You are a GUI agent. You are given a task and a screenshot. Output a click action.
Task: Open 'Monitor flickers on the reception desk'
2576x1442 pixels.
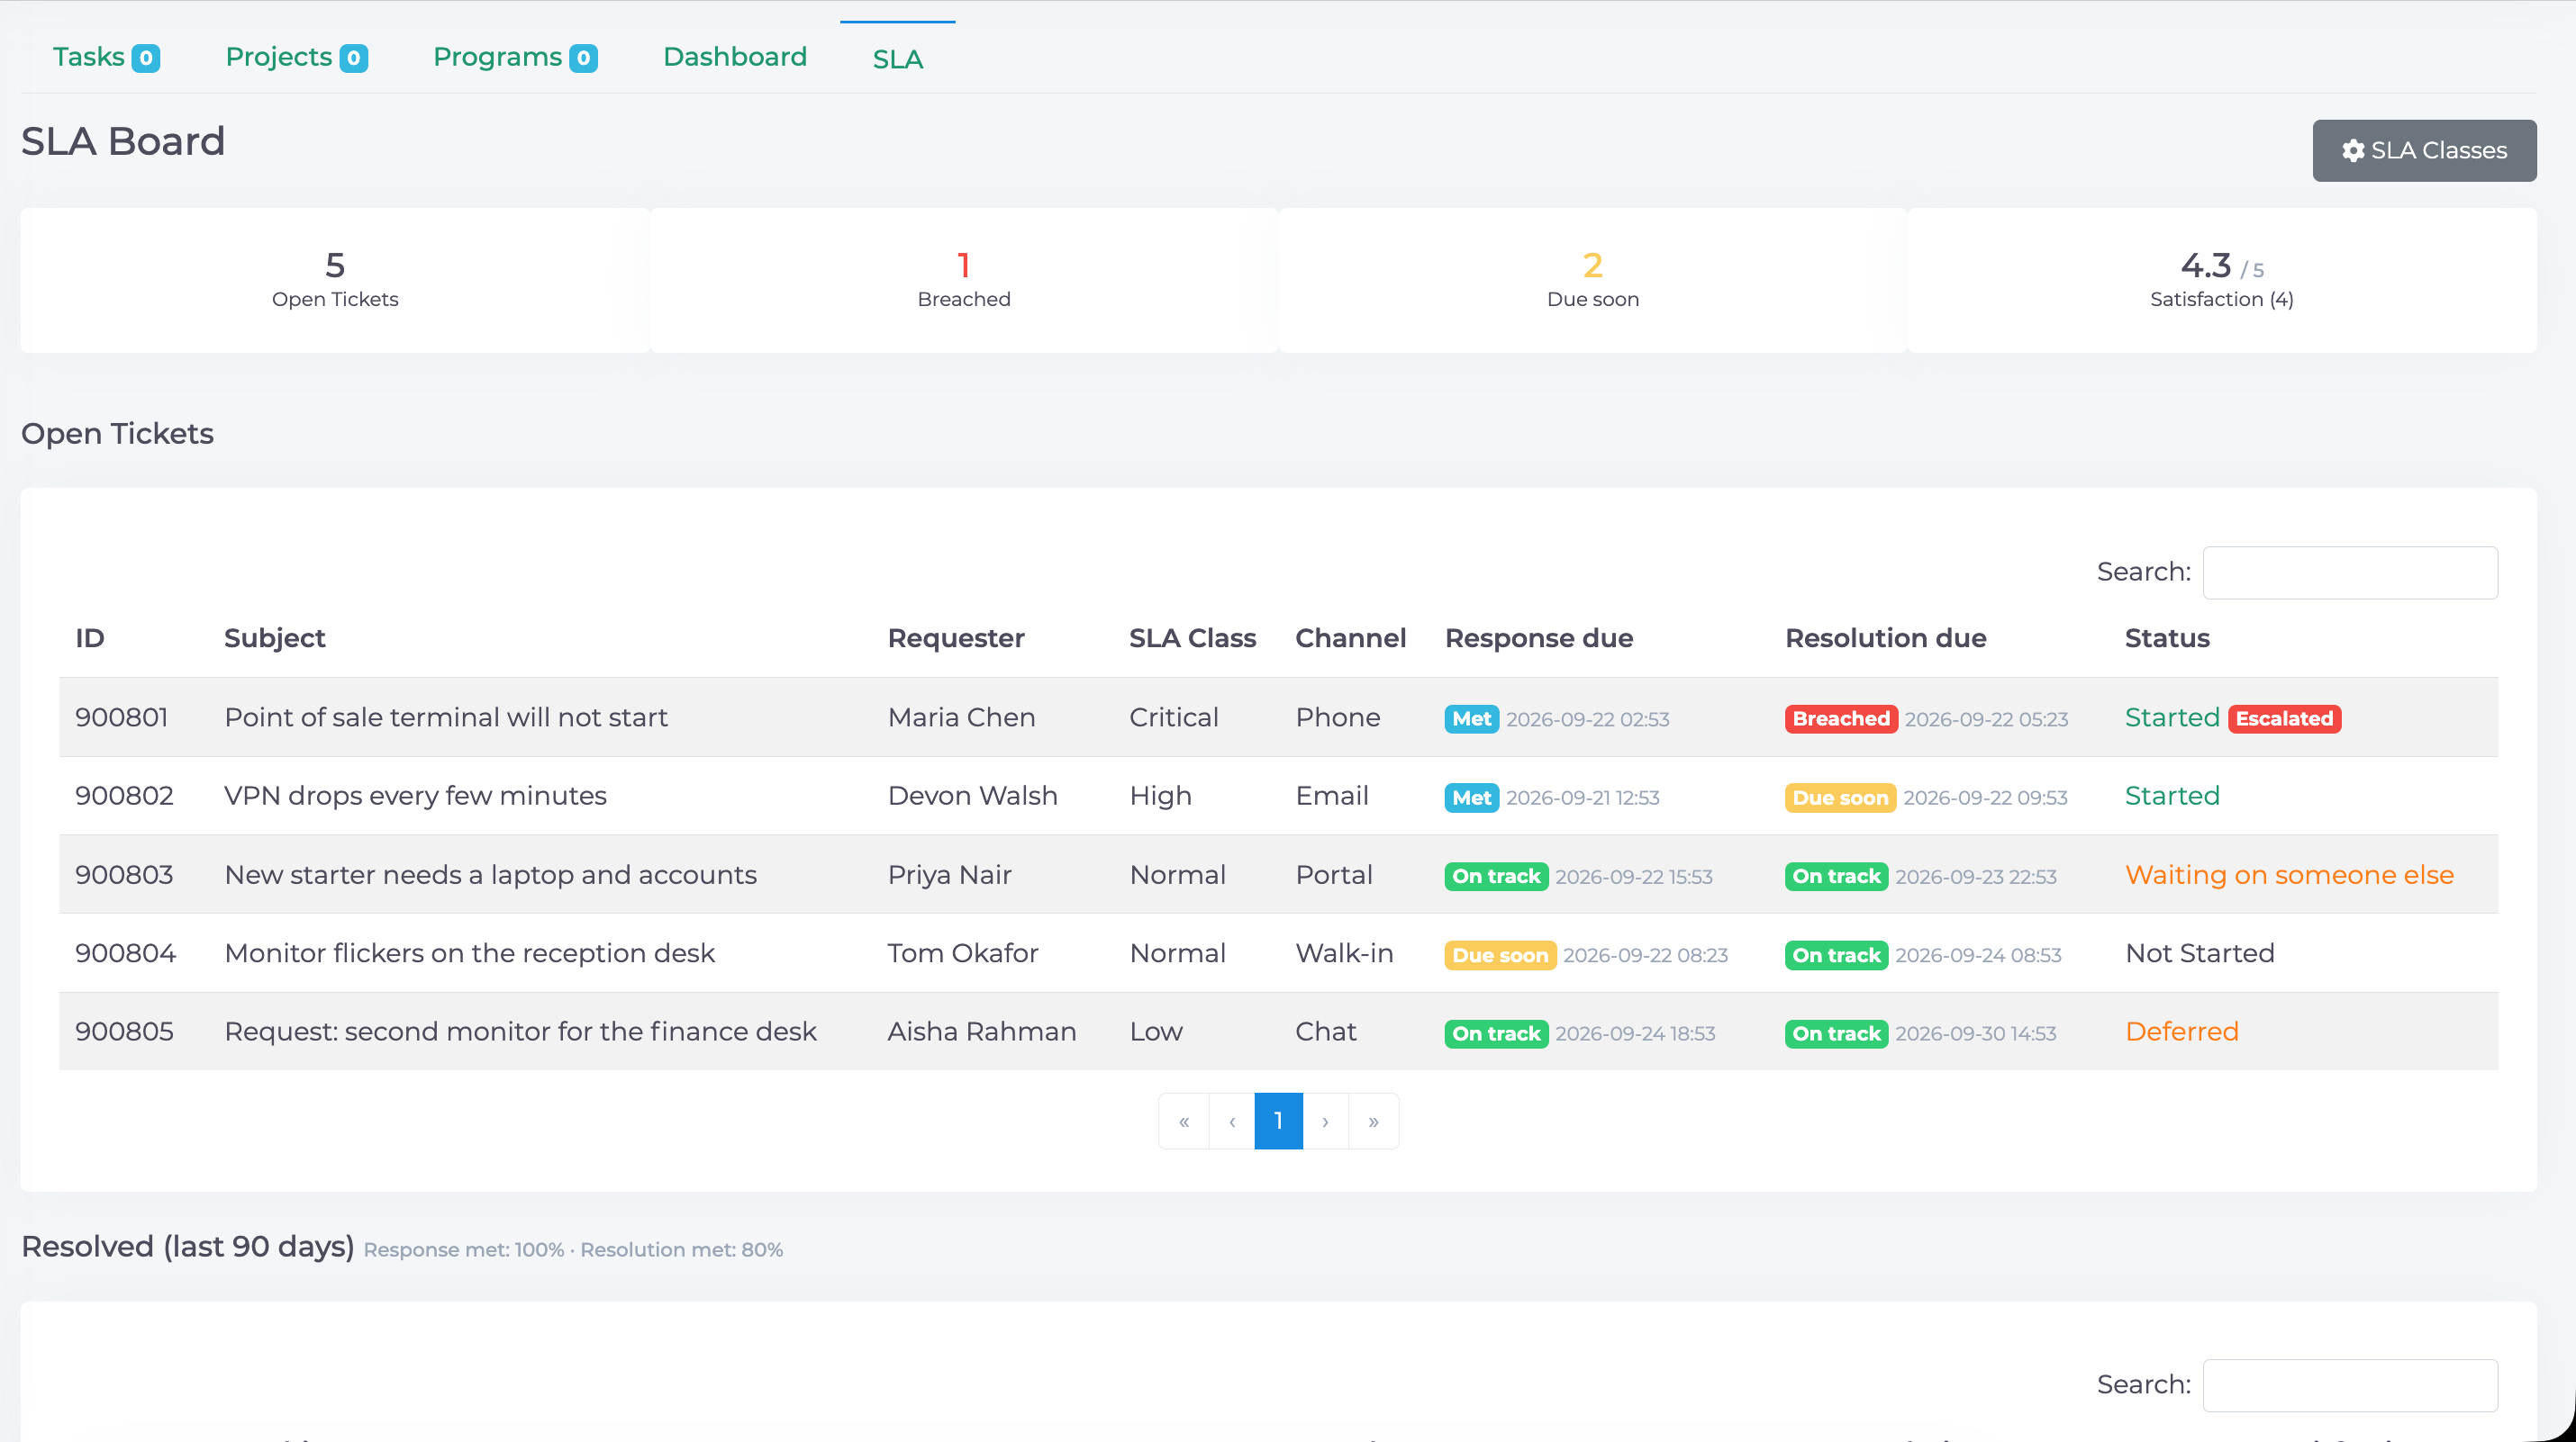(x=470, y=953)
